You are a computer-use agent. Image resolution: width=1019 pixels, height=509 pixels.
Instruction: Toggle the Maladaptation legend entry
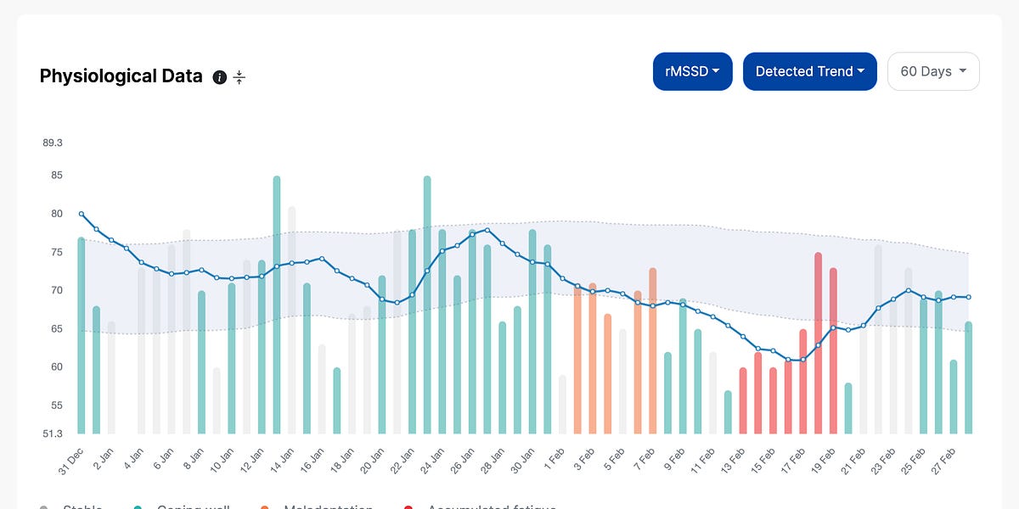pyautogui.click(x=327, y=506)
